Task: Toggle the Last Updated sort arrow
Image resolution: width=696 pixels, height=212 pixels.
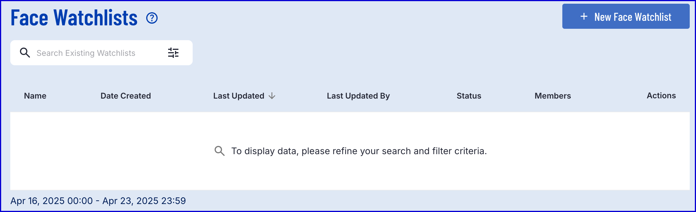Action: (x=272, y=96)
